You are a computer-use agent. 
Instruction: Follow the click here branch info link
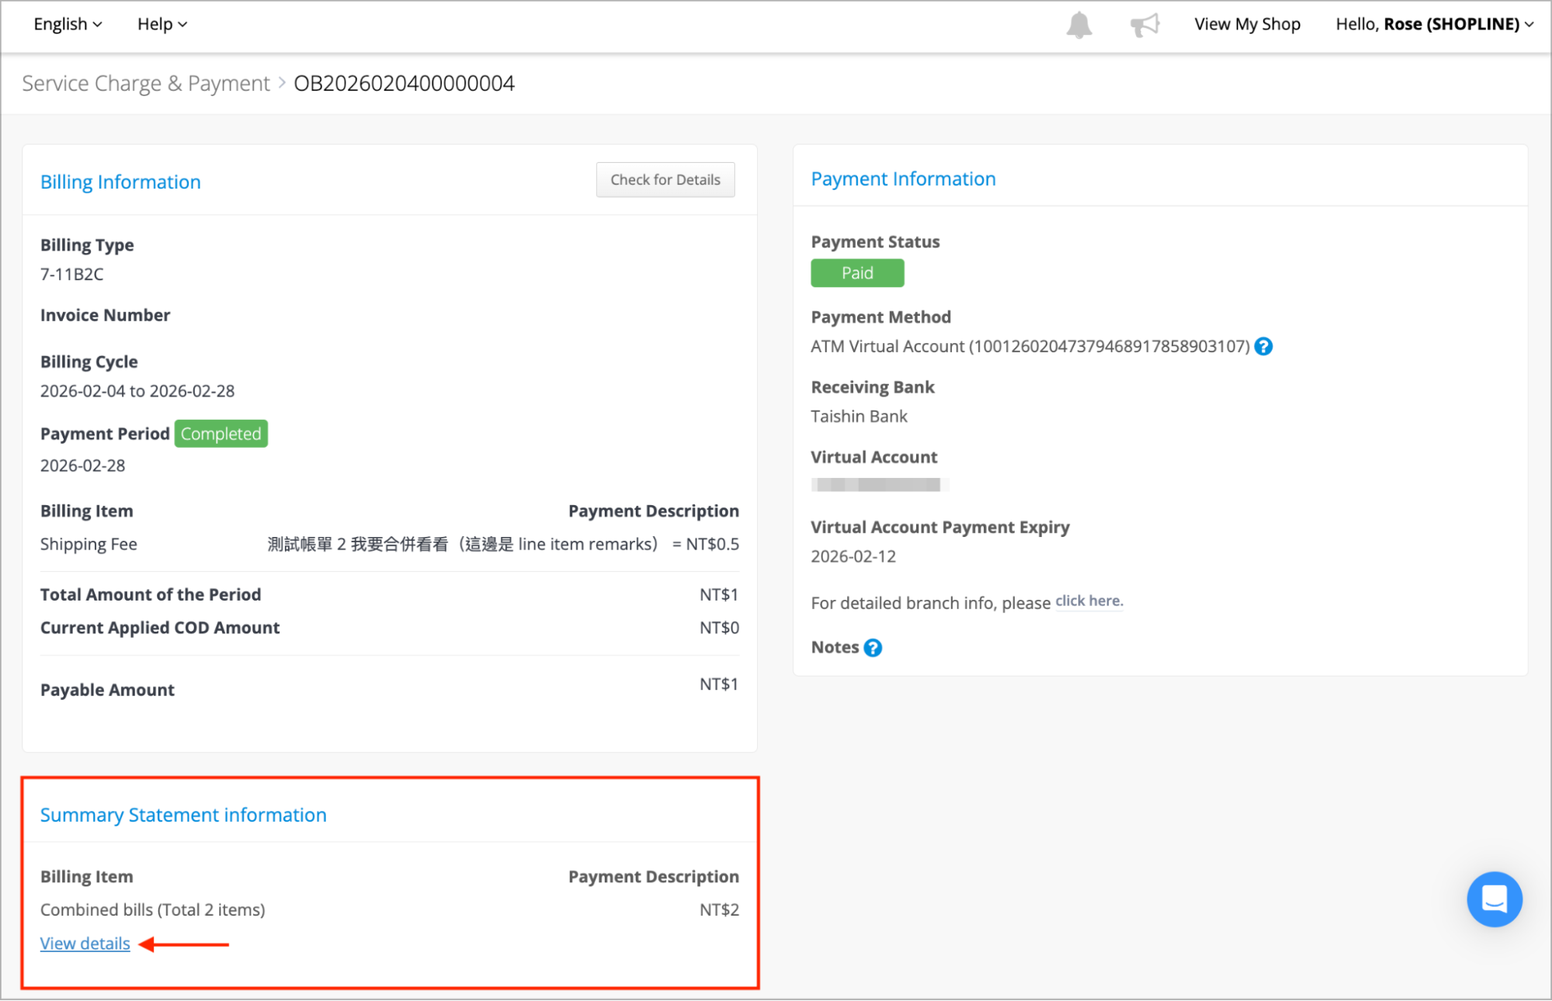[x=1088, y=601]
